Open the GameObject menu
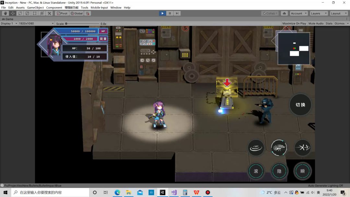Screen dimensions: 350x197 [35, 7]
